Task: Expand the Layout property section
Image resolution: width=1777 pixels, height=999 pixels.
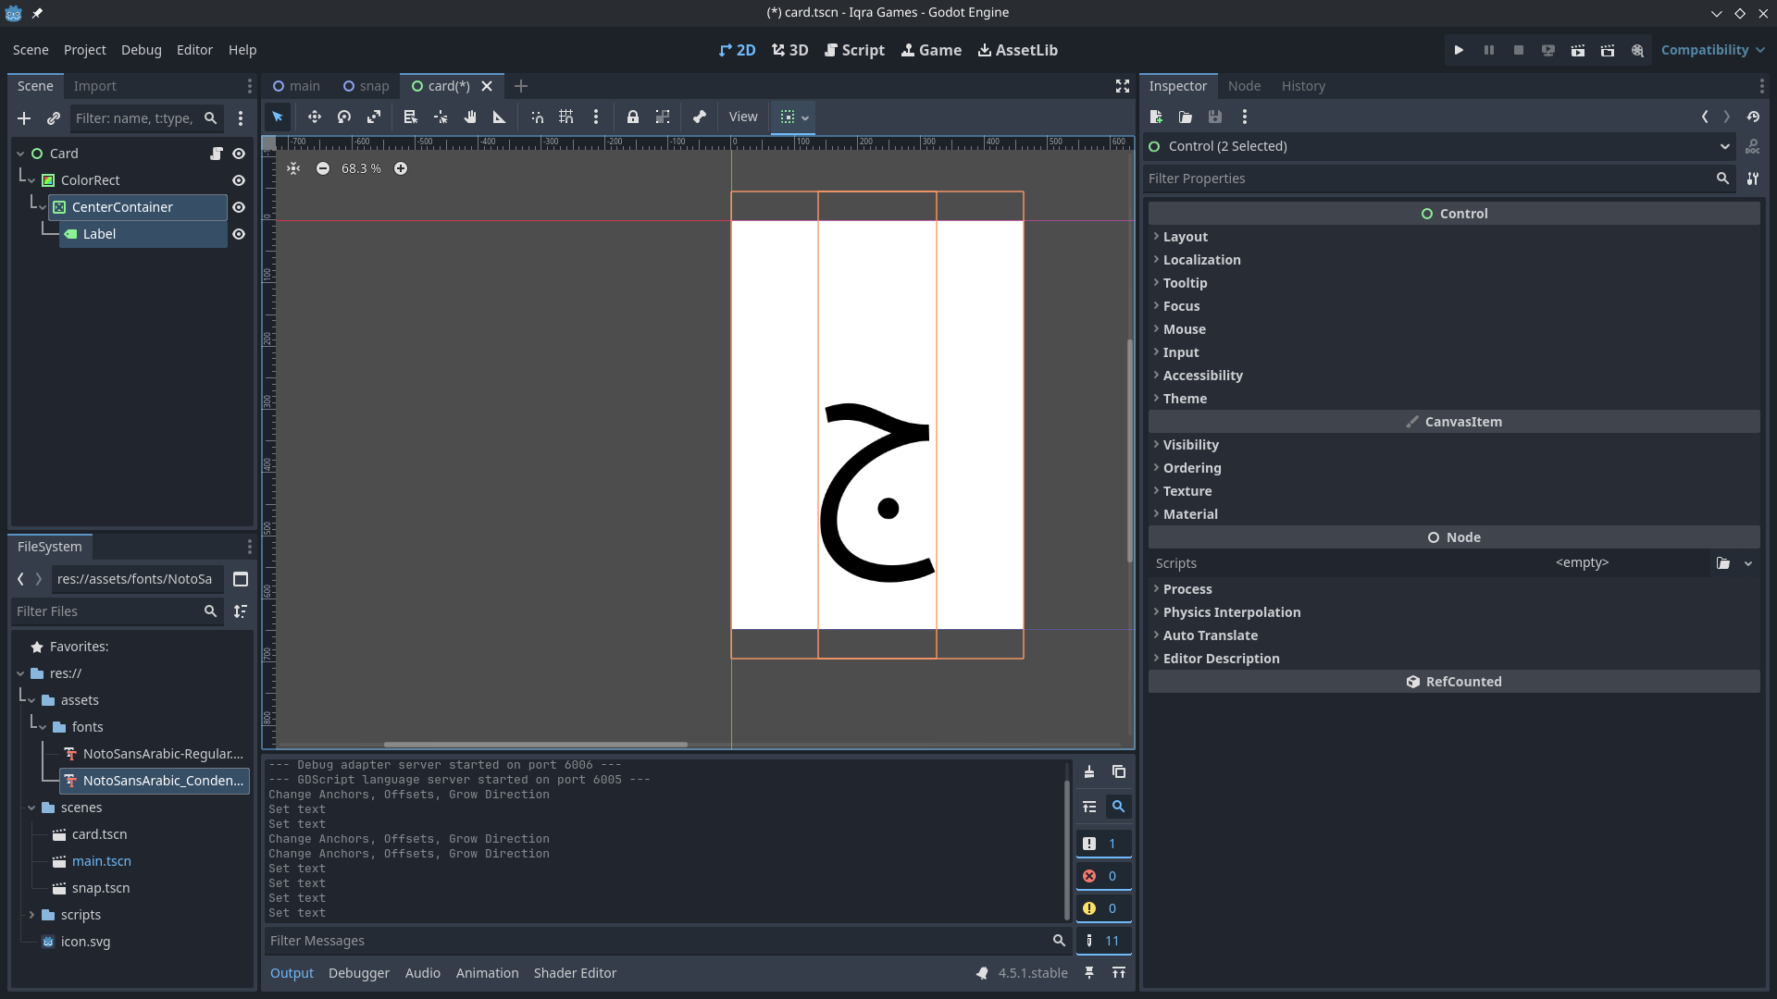Action: [x=1185, y=237]
